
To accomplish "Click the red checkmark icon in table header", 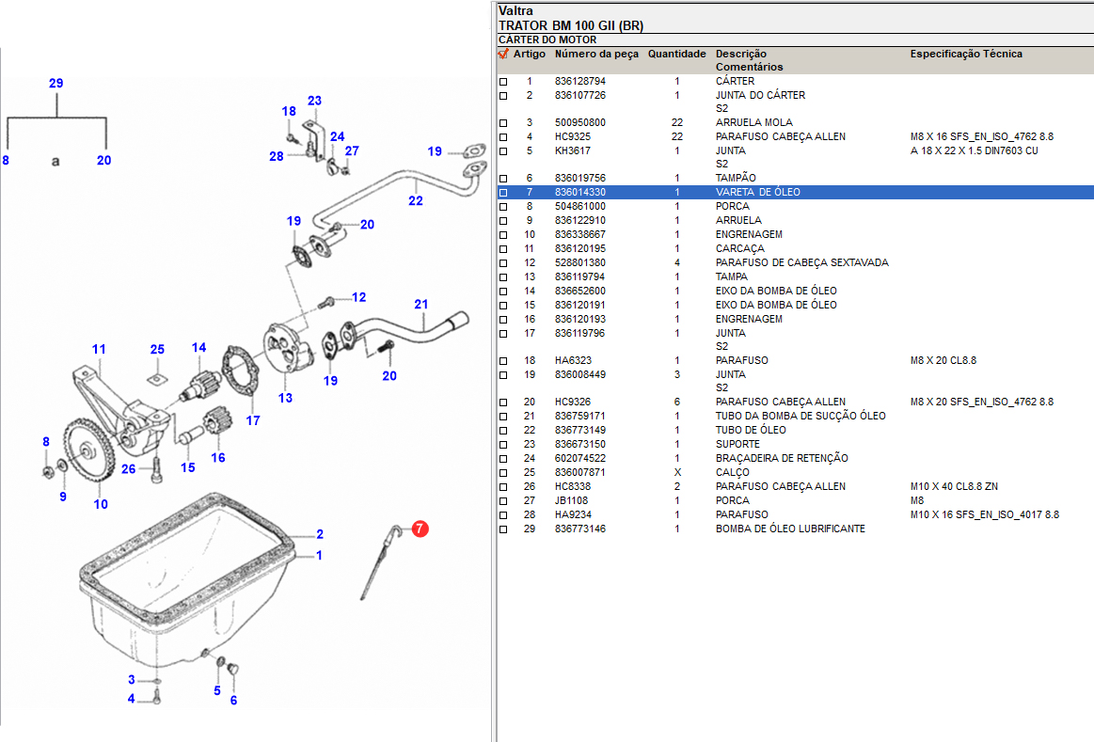I will 503,54.
